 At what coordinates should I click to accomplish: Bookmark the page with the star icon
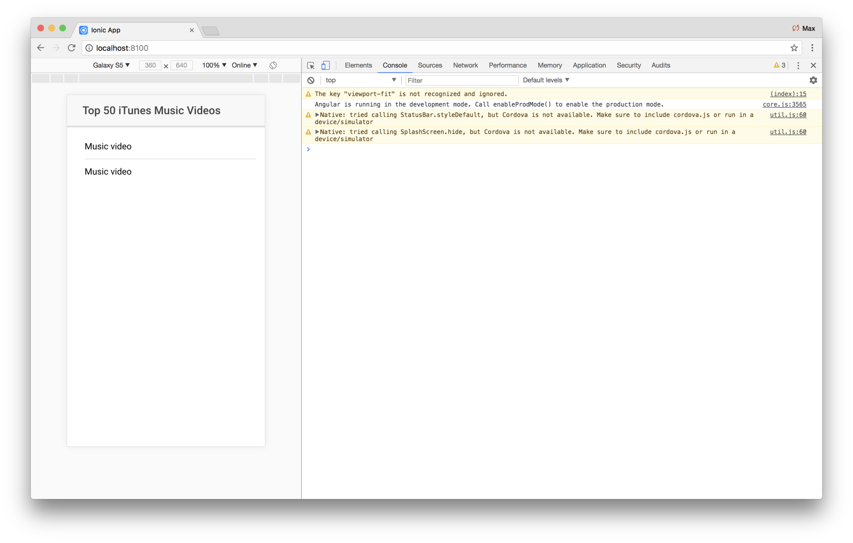coord(794,48)
